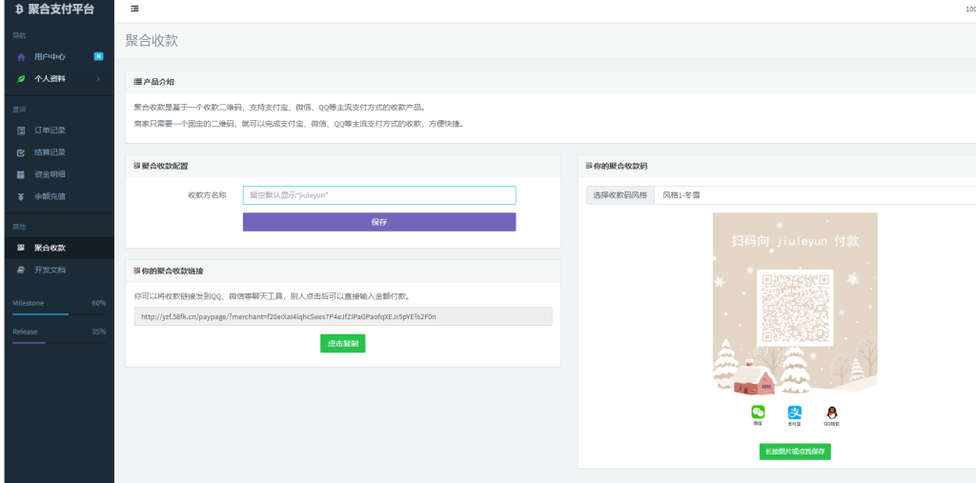
Task: Click the Release progress bar
Action: pyautogui.click(x=59, y=342)
